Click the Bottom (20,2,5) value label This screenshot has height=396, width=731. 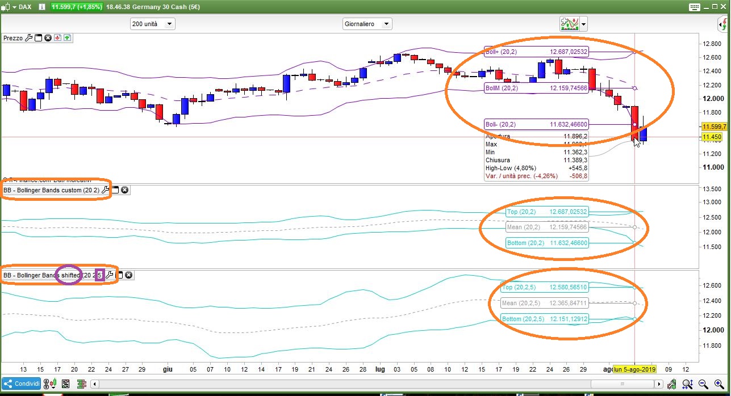point(545,319)
